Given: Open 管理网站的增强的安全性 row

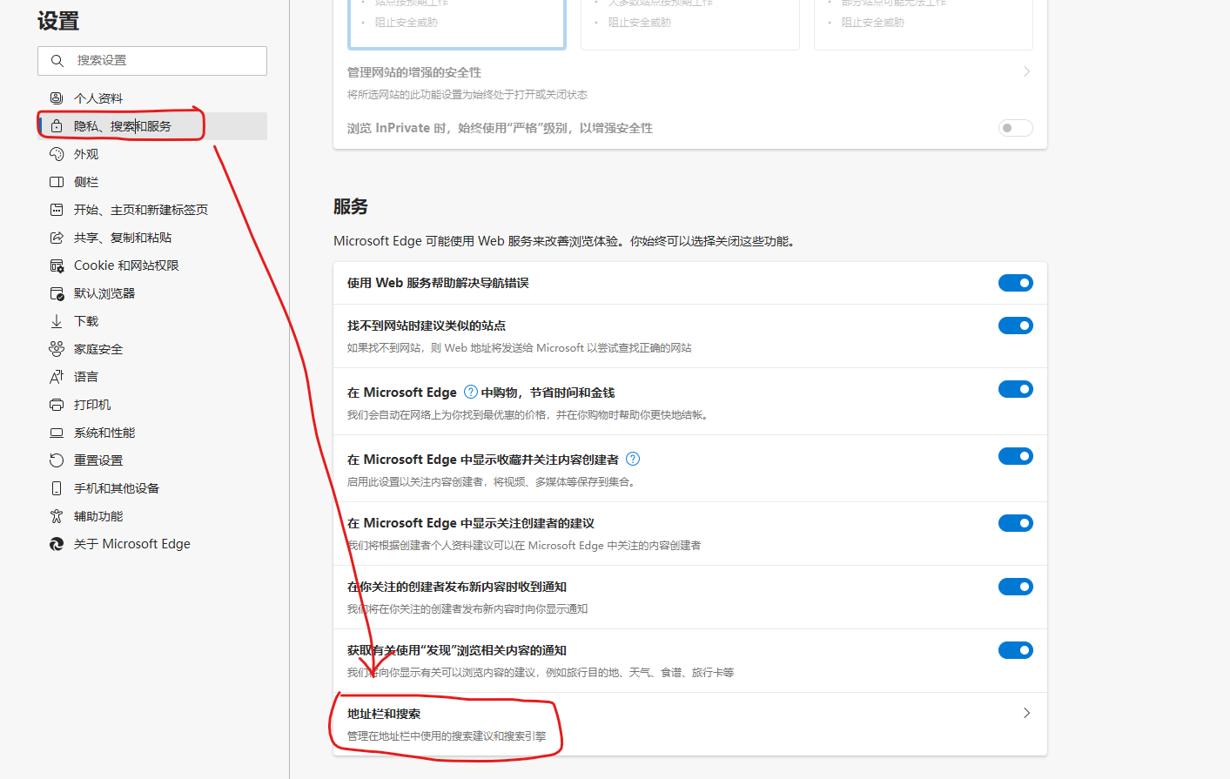Looking at the screenshot, I should point(690,83).
